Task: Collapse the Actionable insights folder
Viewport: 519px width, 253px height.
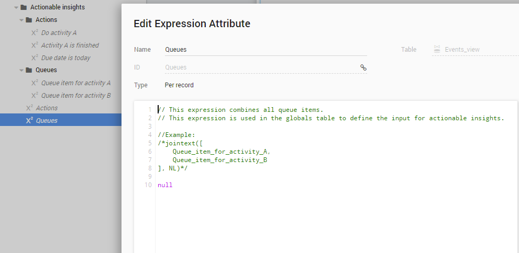Action: click(x=16, y=7)
